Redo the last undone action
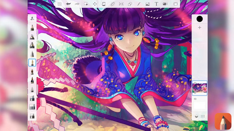 (x=77, y=4)
